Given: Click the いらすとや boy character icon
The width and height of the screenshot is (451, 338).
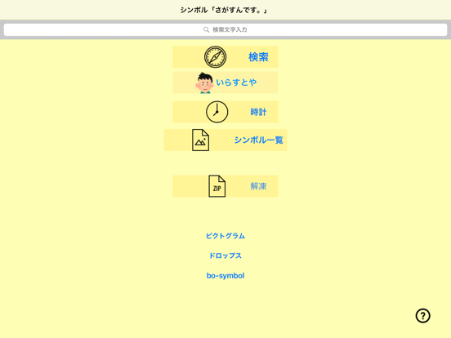Looking at the screenshot, I should coord(204,82).
